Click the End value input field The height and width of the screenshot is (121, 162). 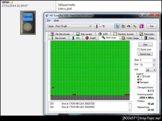[x=146, y=65]
